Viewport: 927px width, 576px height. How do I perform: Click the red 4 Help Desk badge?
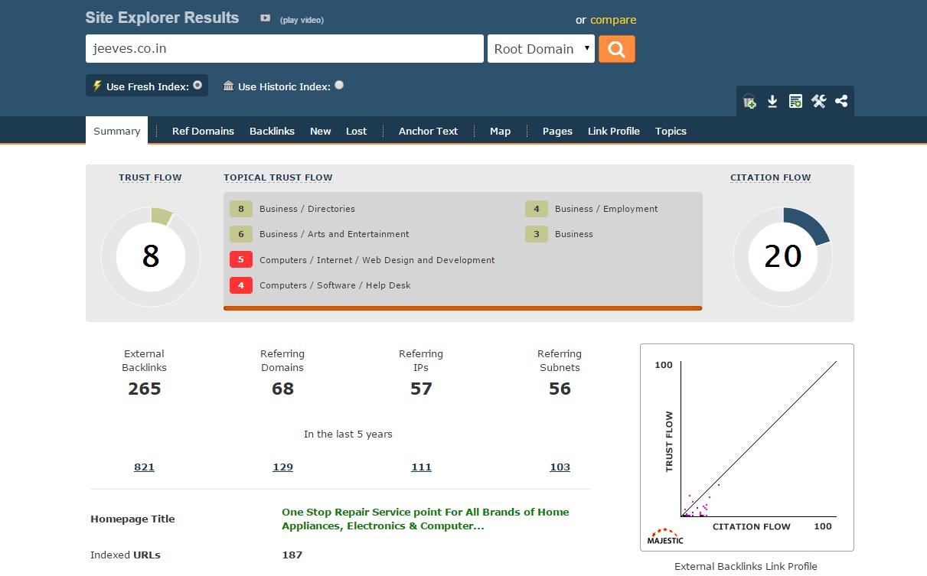coord(241,285)
